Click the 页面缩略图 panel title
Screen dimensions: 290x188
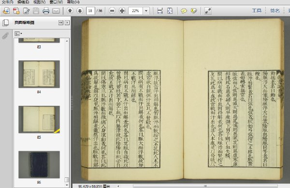pyautogui.click(x=24, y=23)
